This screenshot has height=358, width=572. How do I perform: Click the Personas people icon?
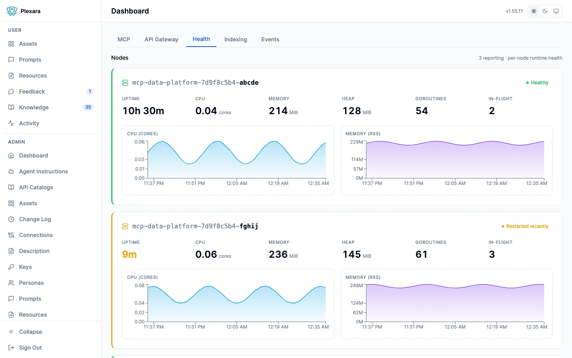(x=11, y=283)
